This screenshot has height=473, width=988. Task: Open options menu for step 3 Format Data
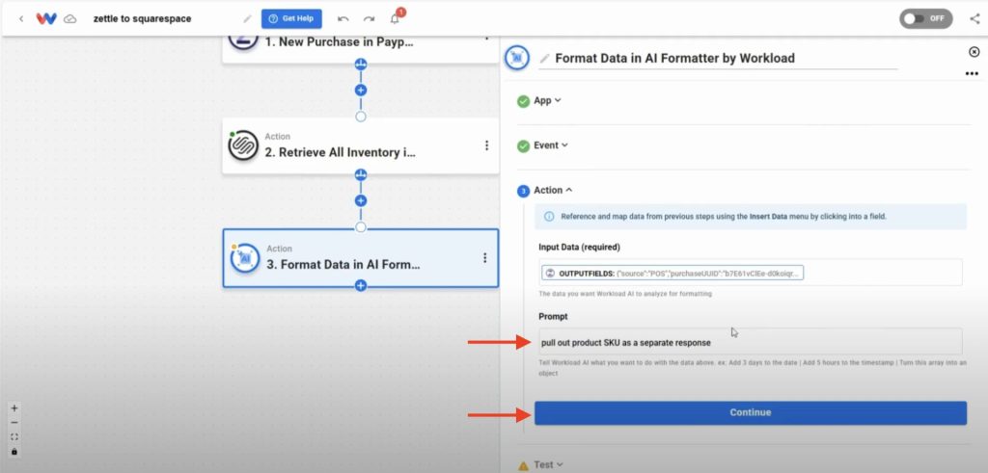(484, 258)
